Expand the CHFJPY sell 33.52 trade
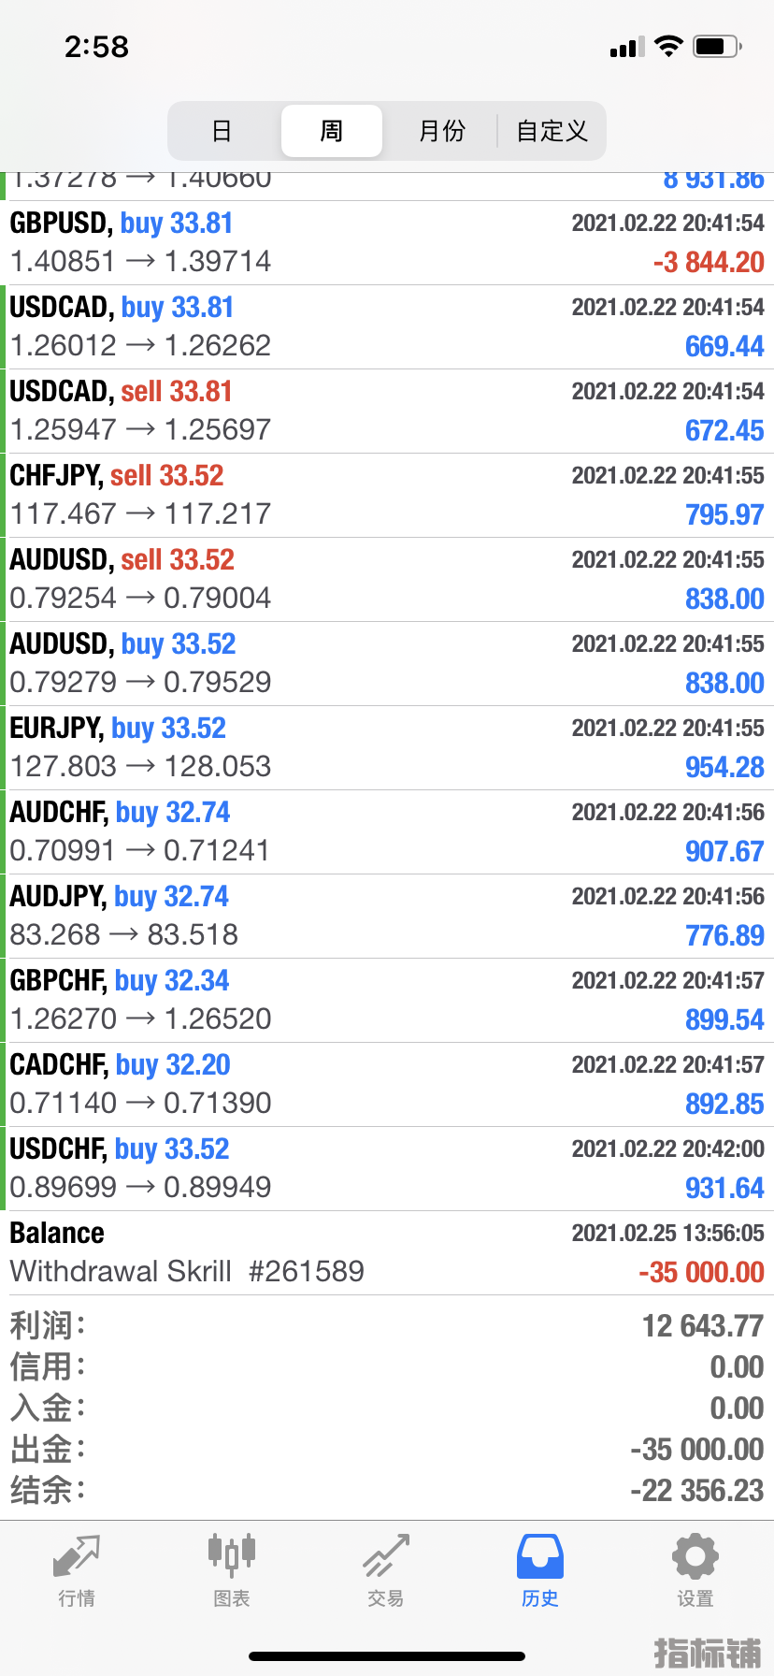 pos(387,495)
